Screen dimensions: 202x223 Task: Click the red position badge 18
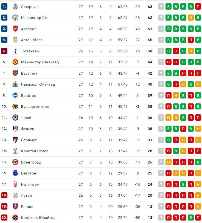[4, 195]
